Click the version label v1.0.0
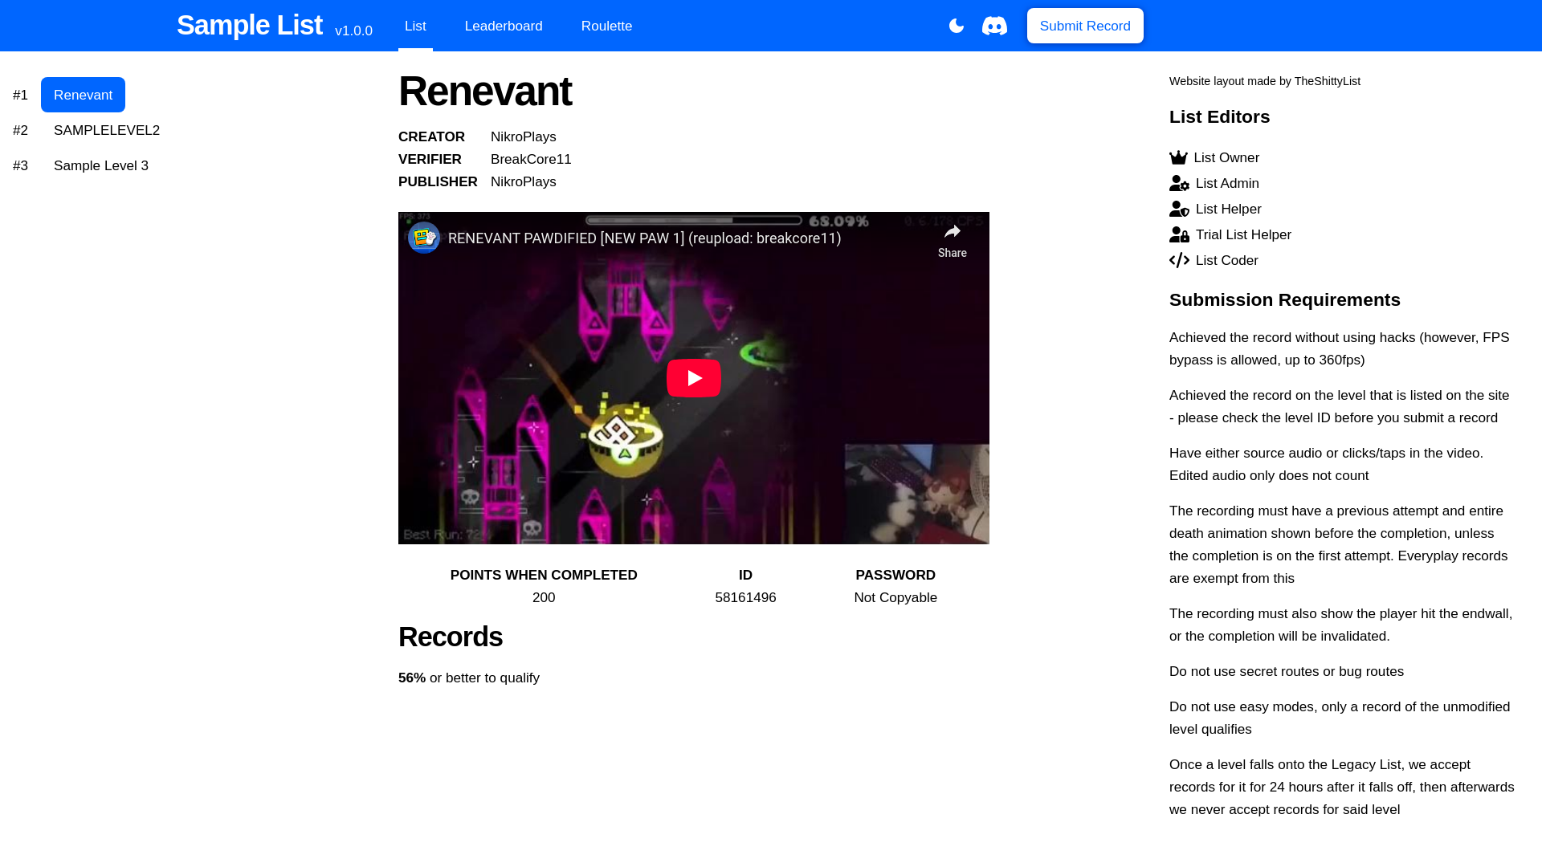 tap(353, 31)
